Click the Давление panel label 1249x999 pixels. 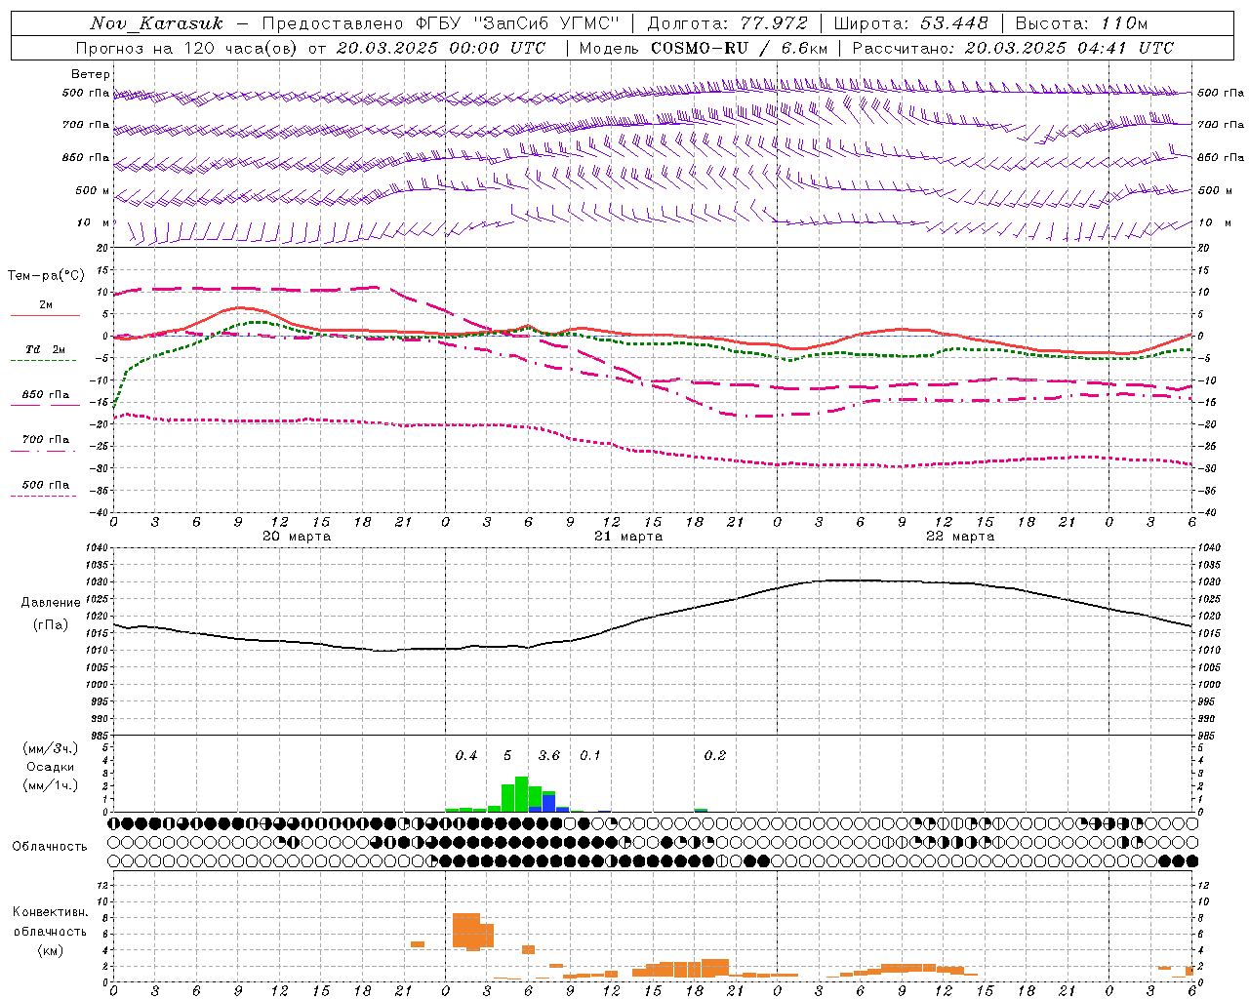51,603
